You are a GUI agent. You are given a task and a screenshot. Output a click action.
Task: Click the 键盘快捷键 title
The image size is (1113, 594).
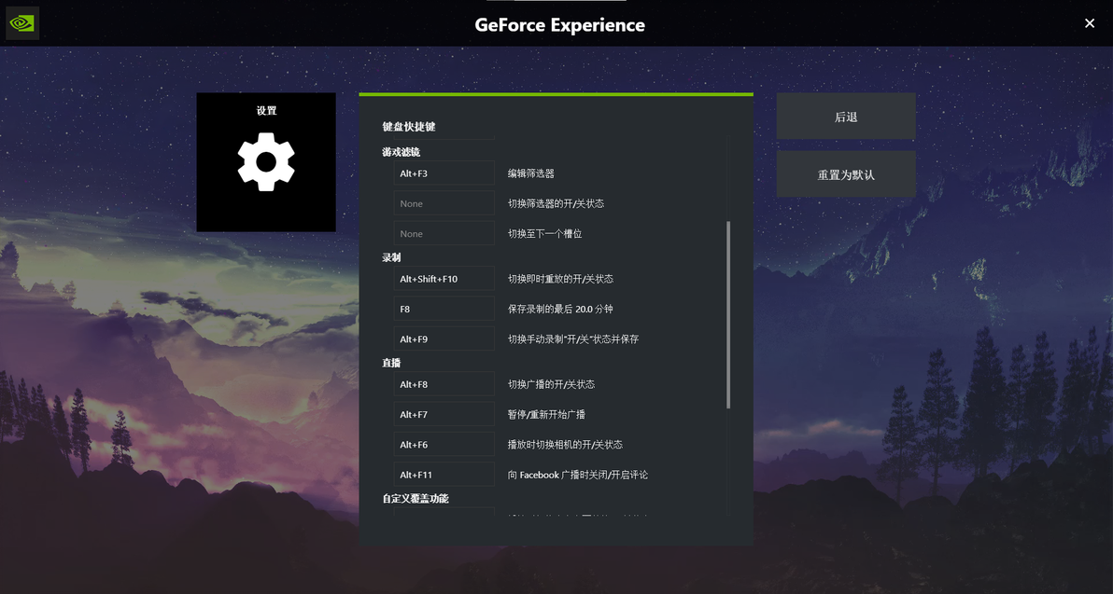409,126
